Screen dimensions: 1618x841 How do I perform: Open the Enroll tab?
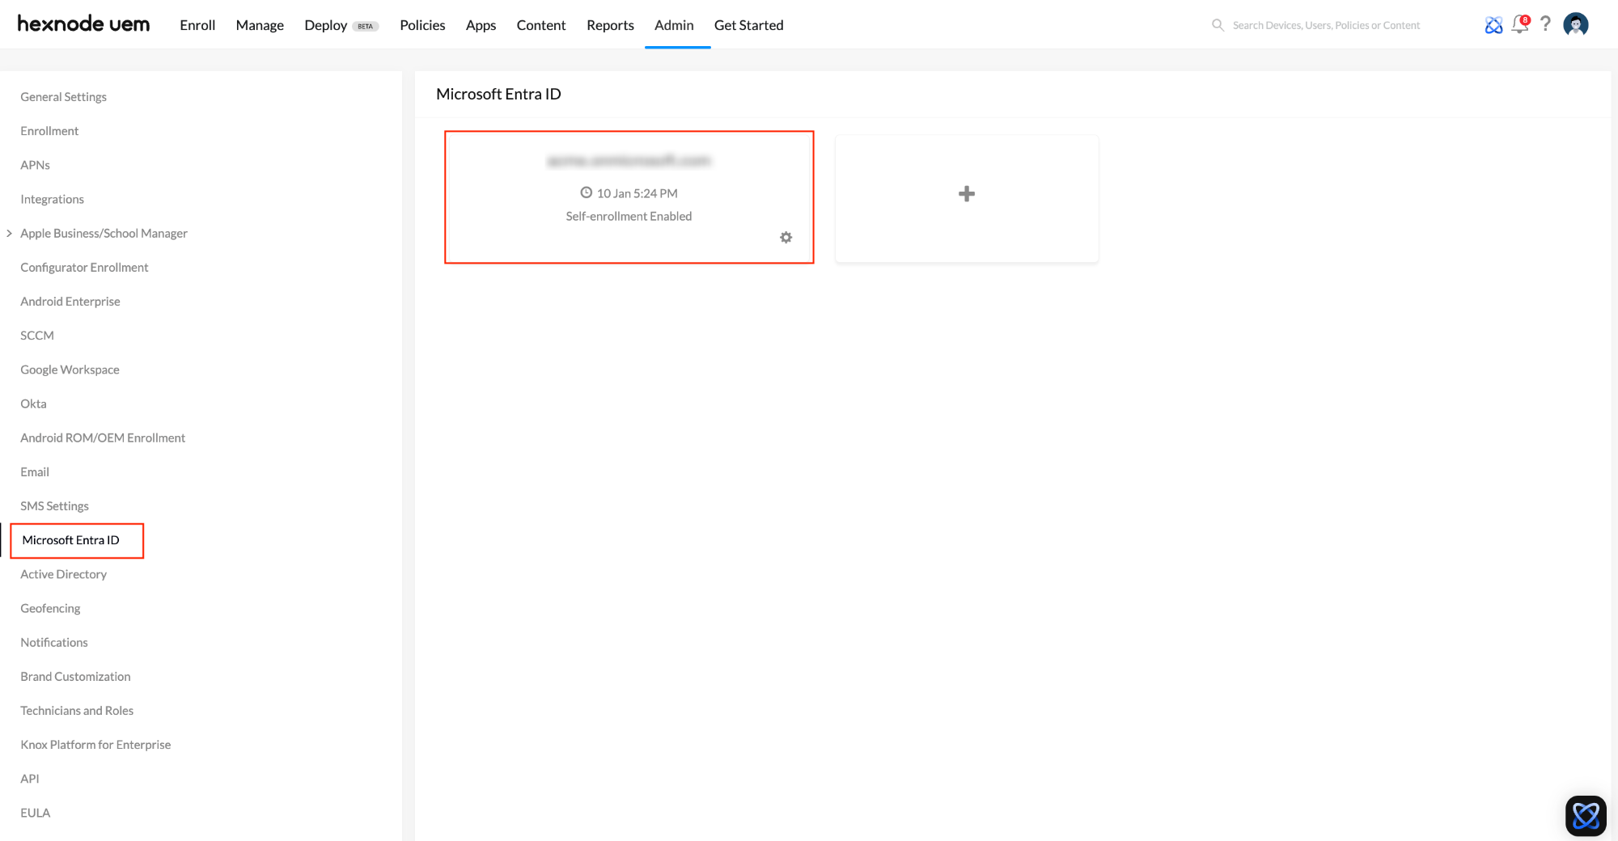(197, 25)
